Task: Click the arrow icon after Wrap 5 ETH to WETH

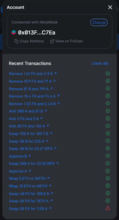Action: (x=48, y=178)
